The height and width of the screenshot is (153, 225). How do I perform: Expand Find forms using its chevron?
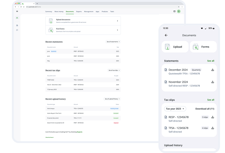[117, 30]
